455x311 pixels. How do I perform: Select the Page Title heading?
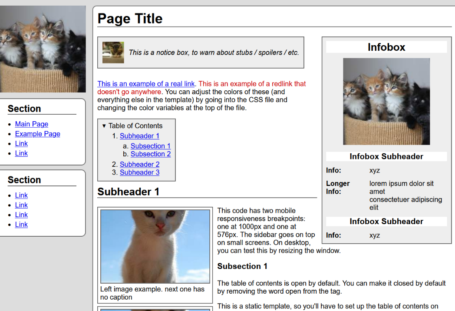tap(130, 19)
